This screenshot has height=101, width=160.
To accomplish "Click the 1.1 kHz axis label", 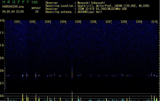I will [x=2, y=33].
